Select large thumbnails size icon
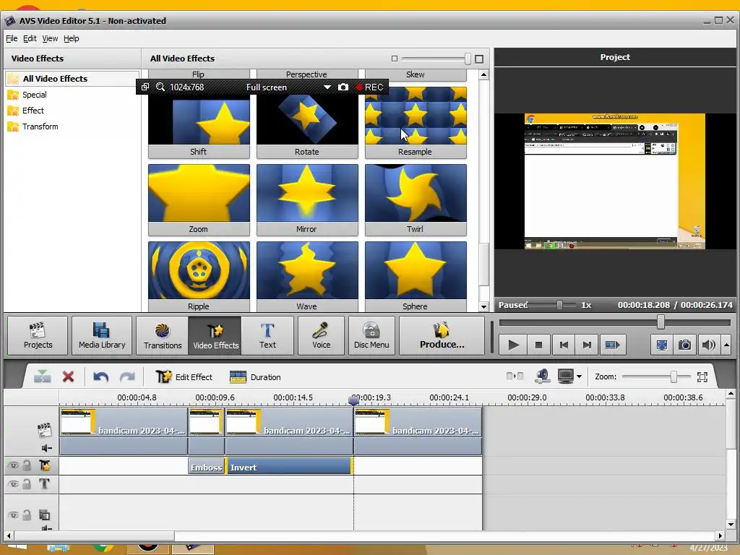740x555 pixels. pyautogui.click(x=479, y=59)
